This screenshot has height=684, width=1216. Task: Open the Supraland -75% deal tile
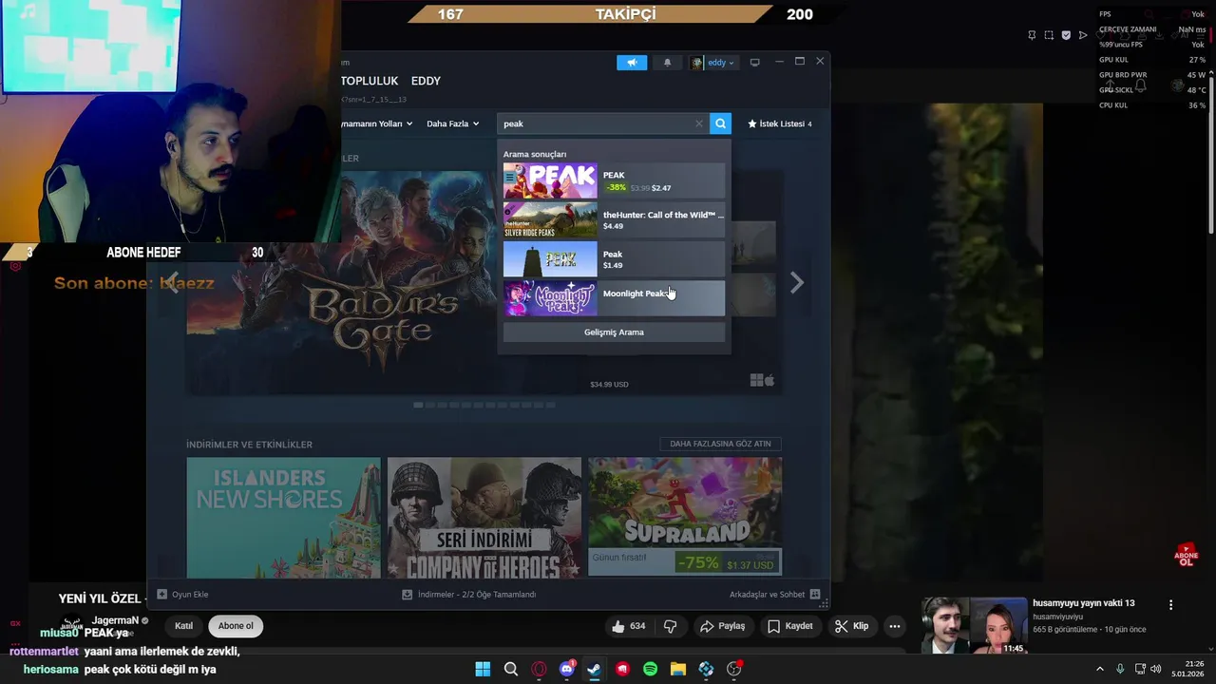(x=685, y=517)
